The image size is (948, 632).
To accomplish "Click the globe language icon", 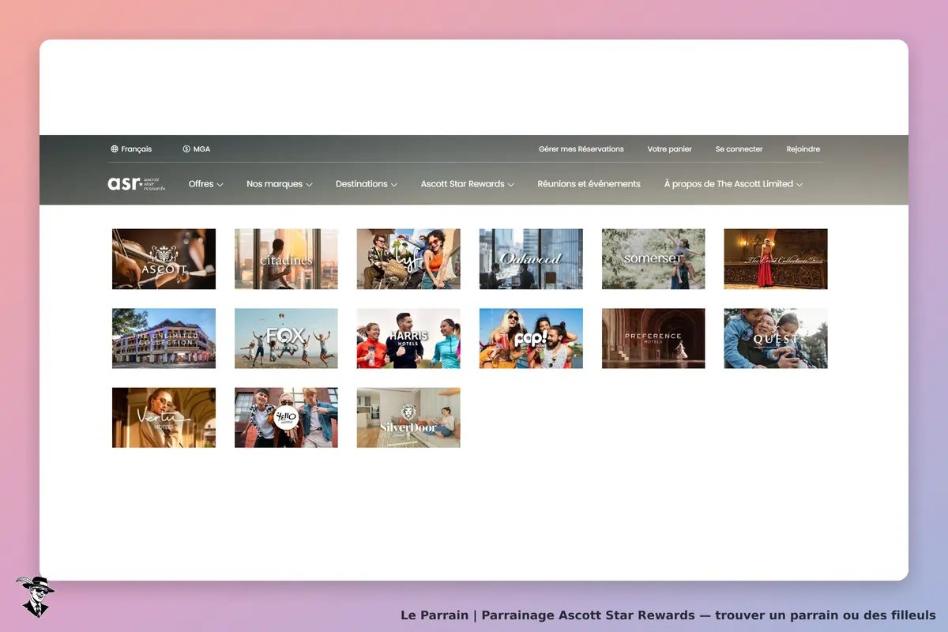I will (115, 149).
